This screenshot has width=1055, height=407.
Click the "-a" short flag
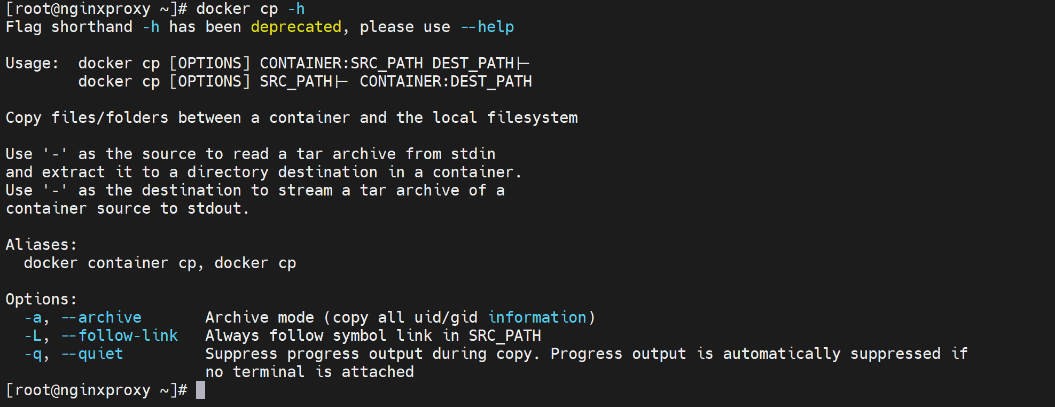tap(33, 317)
